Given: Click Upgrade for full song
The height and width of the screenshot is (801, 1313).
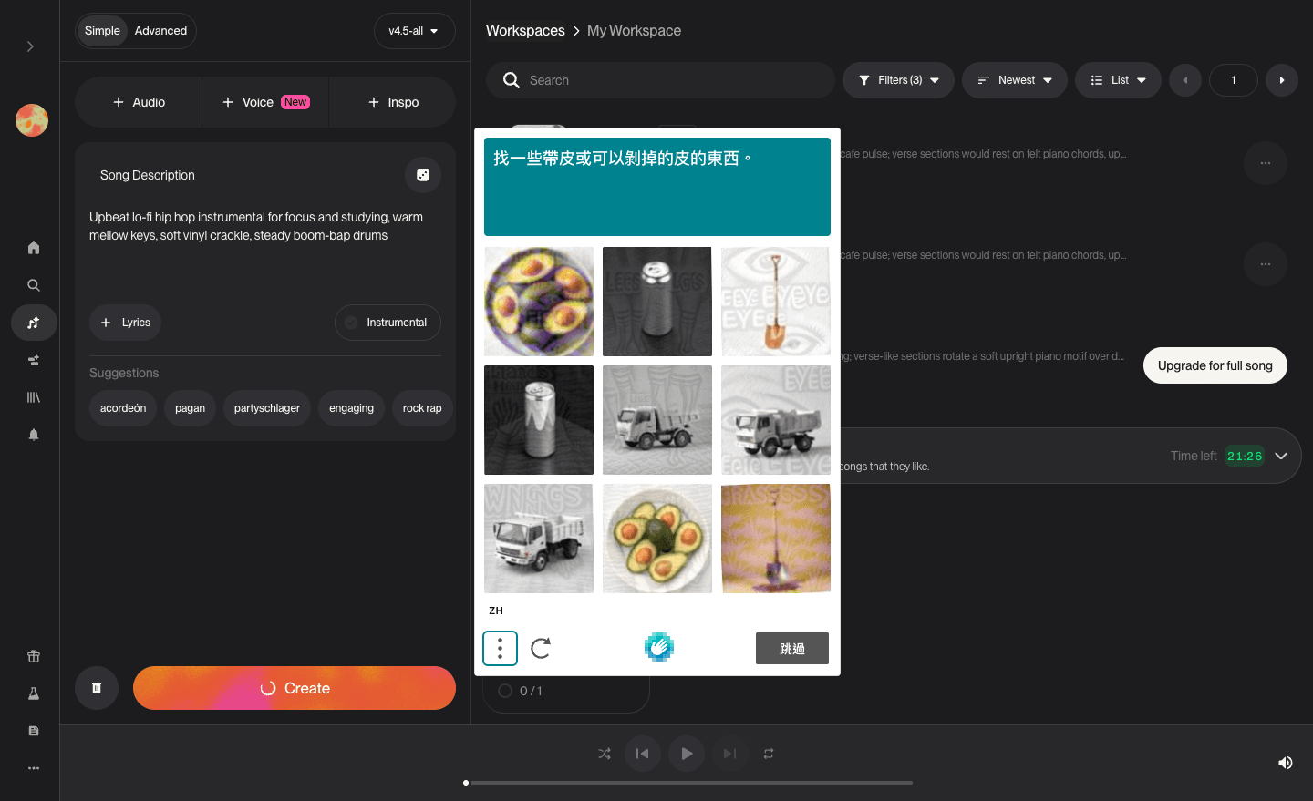Looking at the screenshot, I should point(1215,365).
